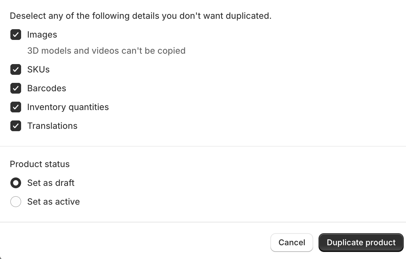406x259 pixels.
Task: Untick the Barcodes checkbox
Action: [x=16, y=88]
